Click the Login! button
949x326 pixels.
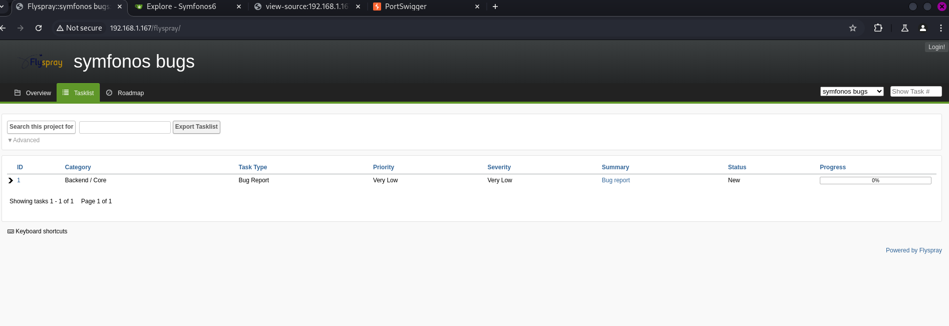click(936, 47)
